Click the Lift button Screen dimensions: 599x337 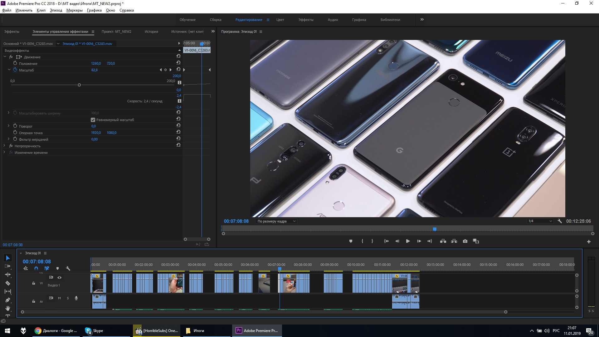[443, 241]
